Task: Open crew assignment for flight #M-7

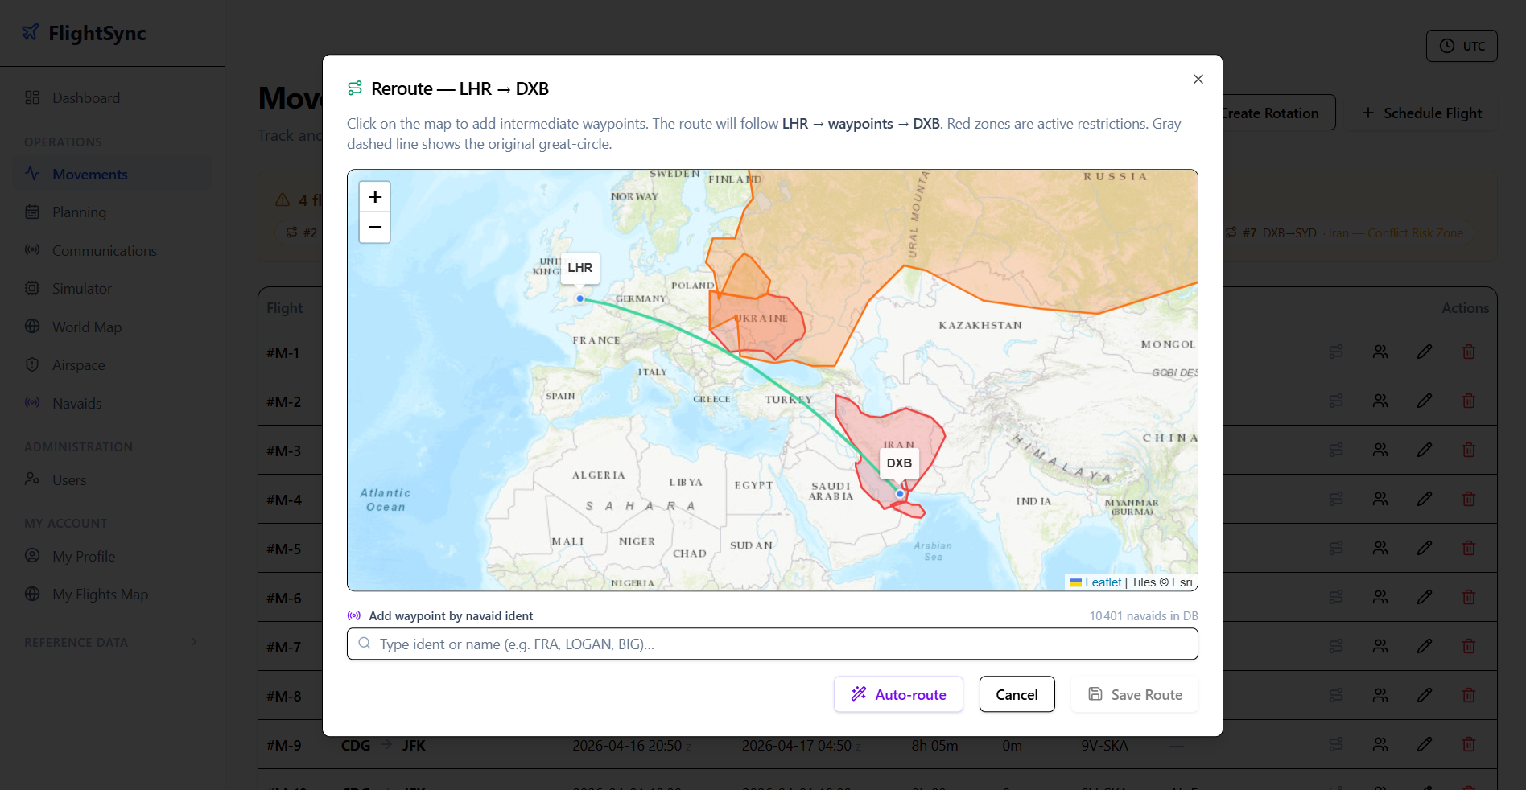Action: pyautogui.click(x=1380, y=646)
